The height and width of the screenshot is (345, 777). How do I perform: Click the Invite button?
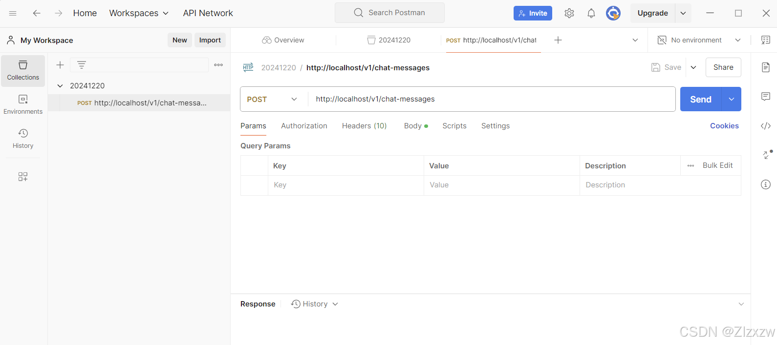pyautogui.click(x=533, y=13)
